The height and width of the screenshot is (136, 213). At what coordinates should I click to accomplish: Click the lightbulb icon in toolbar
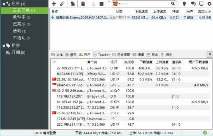[184, 4]
